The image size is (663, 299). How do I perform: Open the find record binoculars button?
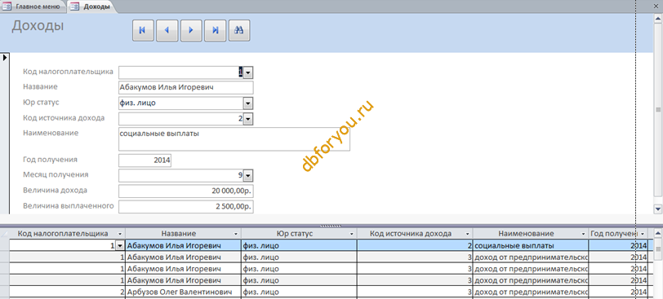pos(239,30)
